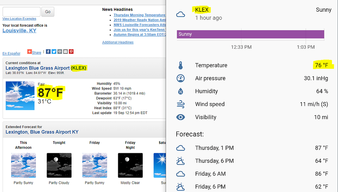Click the Twitter share icon

pos(54,52)
